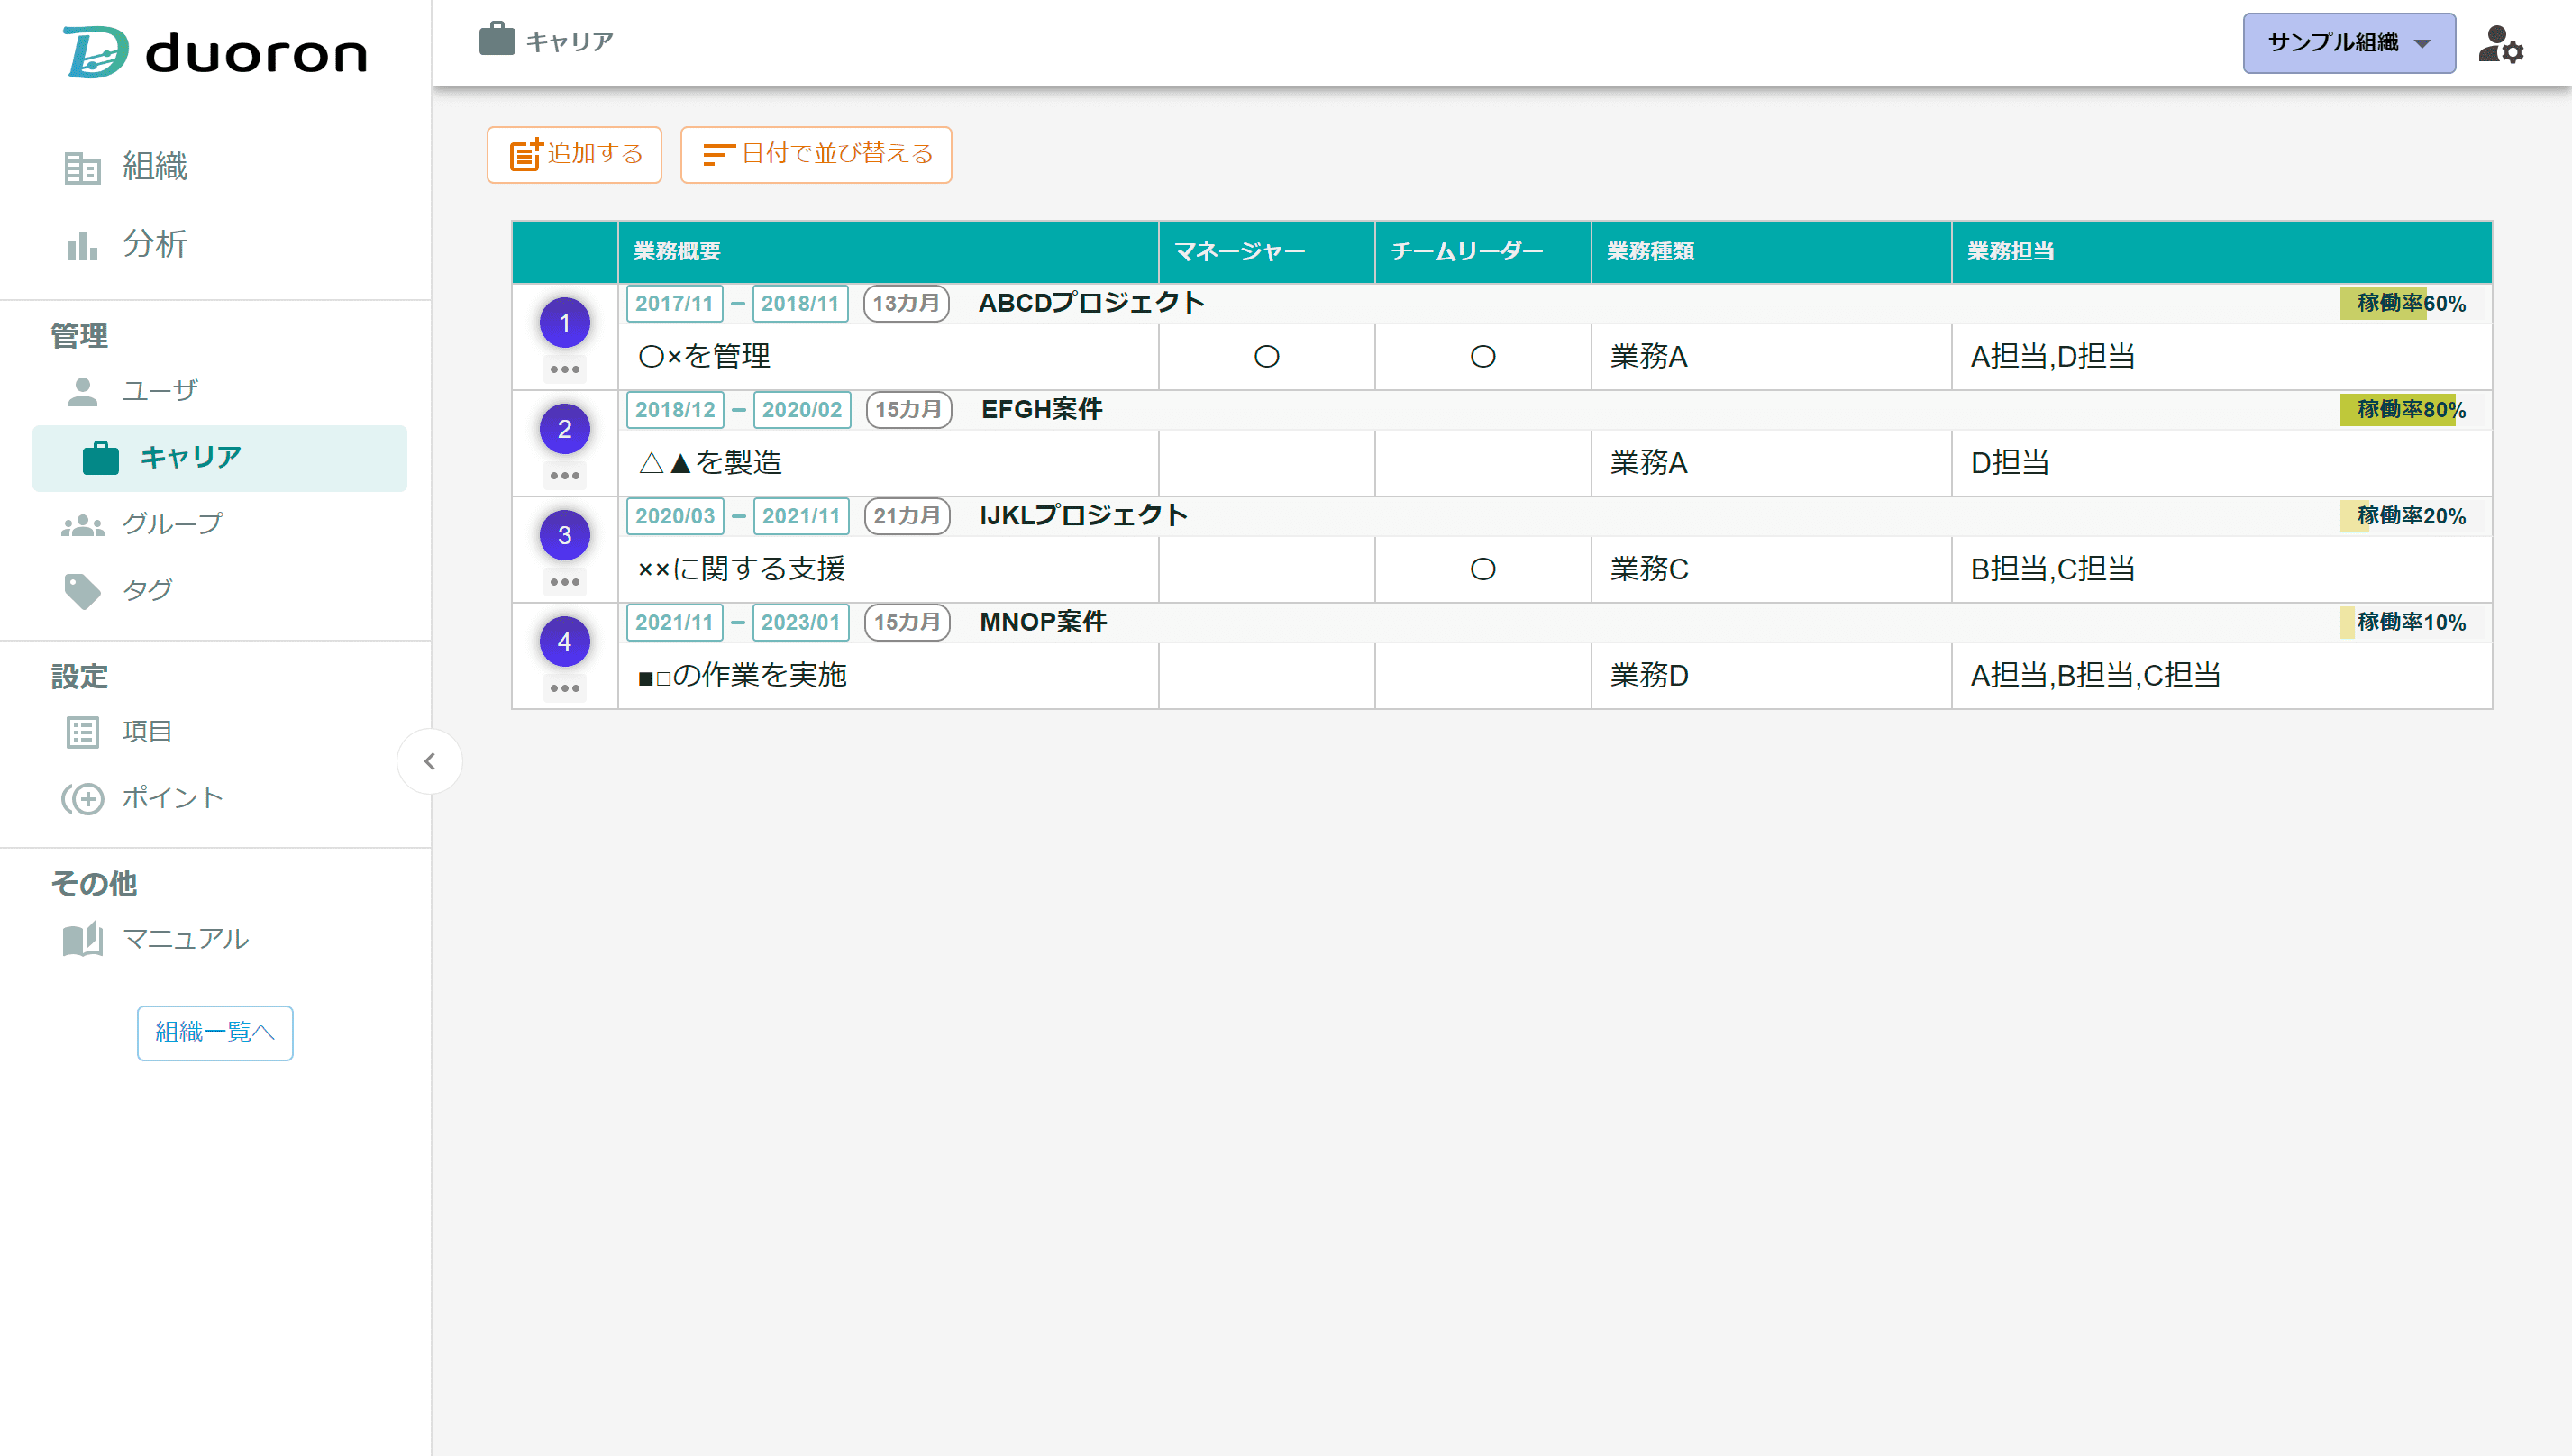The width and height of the screenshot is (2572, 1456).
Task: Open the 項目 settings menu item
Action: click(147, 732)
